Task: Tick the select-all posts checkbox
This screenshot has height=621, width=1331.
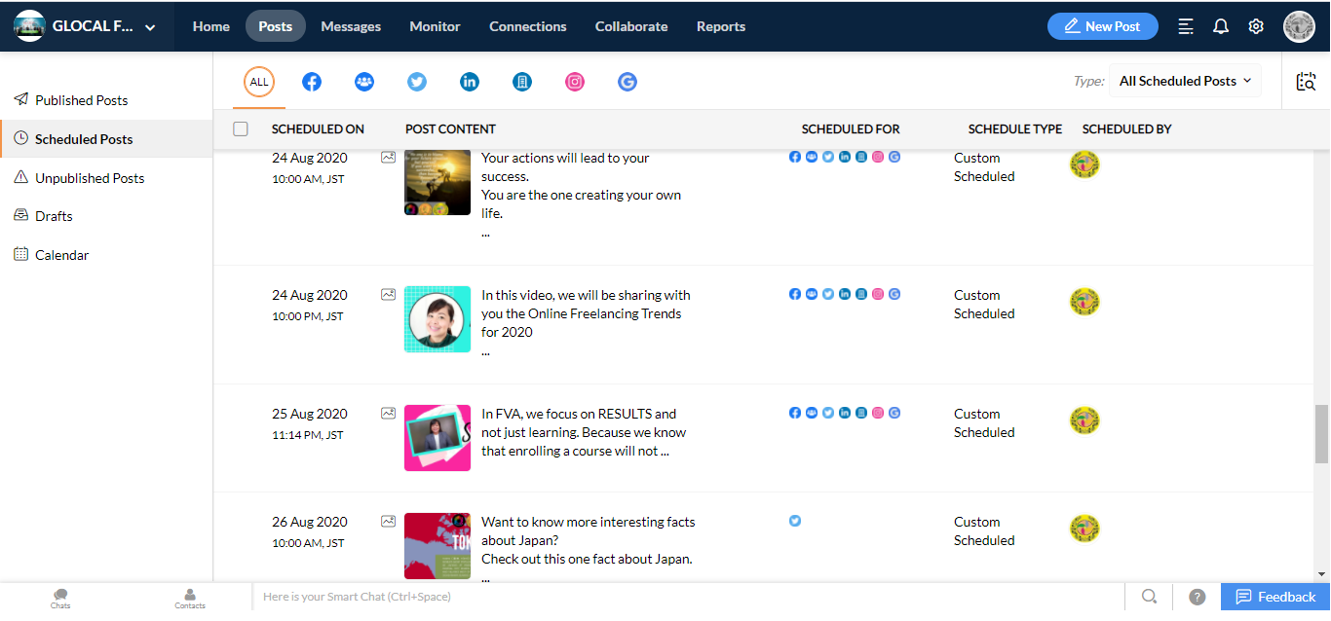Action: click(x=241, y=128)
